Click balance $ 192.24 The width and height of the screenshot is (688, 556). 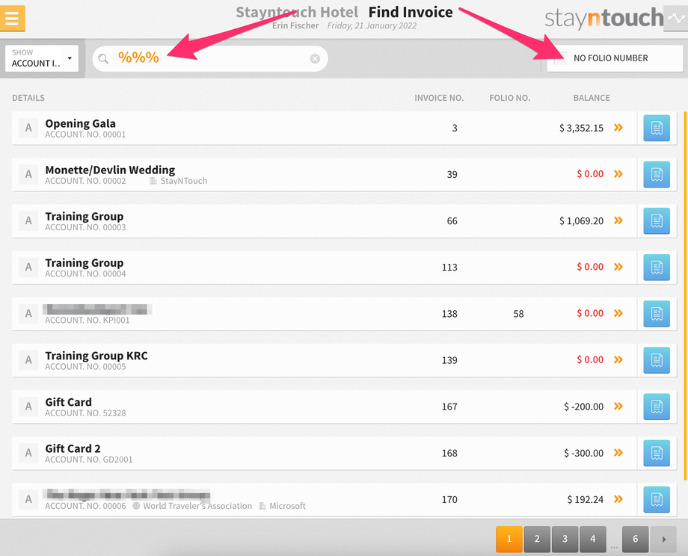[586, 499]
